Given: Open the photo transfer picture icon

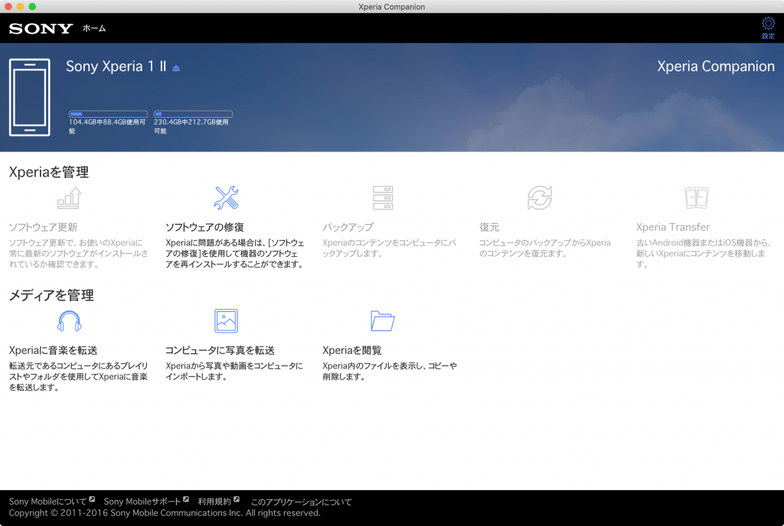Looking at the screenshot, I should pos(226,320).
